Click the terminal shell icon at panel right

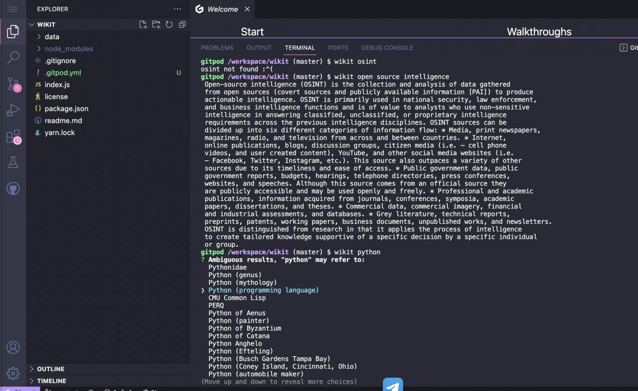click(x=624, y=48)
